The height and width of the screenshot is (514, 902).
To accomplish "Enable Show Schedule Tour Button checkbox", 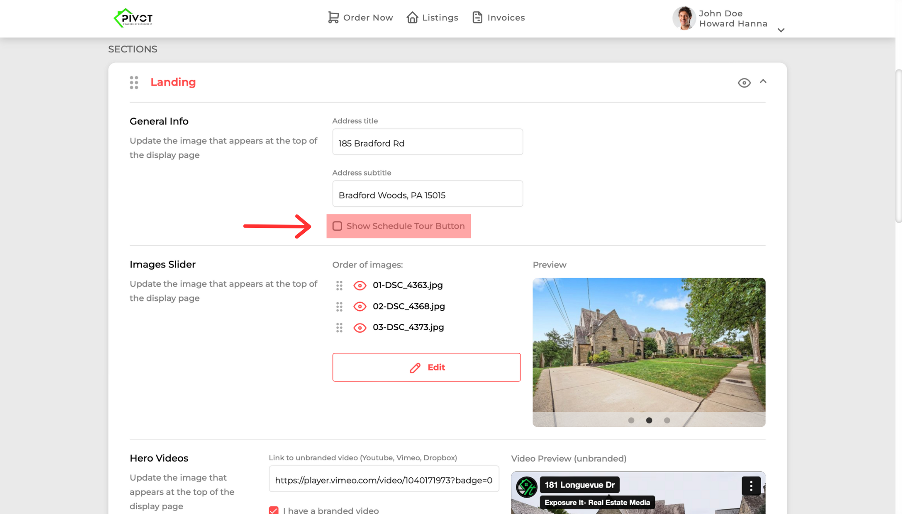I will pos(337,226).
